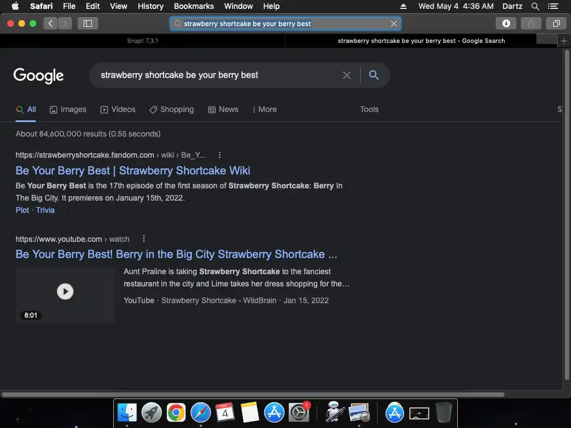The image size is (571, 428).
Task: Show the Safari sidebar
Action: point(88,23)
